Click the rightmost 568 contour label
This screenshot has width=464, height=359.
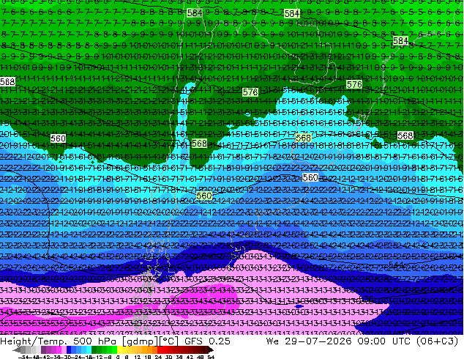(x=405, y=136)
